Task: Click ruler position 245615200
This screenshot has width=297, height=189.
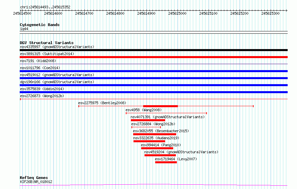Action: point(239,13)
